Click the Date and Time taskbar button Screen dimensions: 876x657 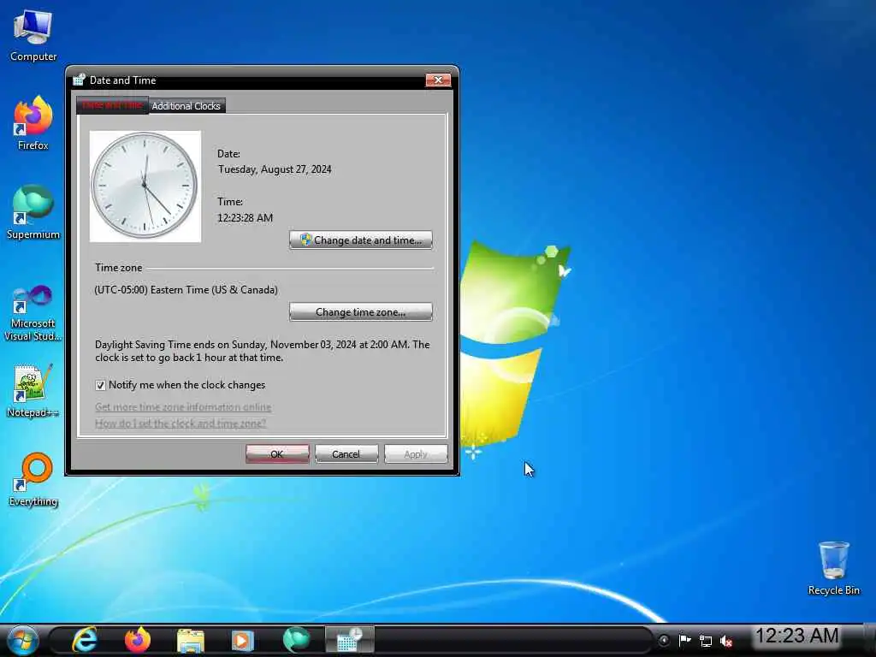[x=350, y=640]
